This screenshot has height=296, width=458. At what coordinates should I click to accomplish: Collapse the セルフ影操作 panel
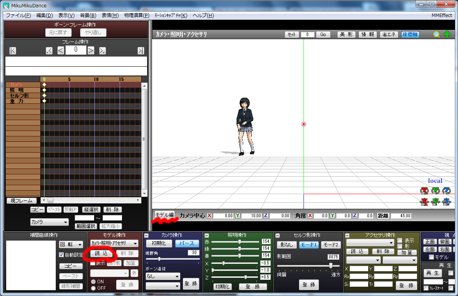pyautogui.click(x=278, y=236)
